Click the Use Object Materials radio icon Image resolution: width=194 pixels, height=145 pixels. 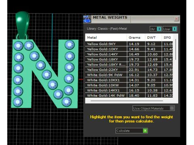[172, 108]
